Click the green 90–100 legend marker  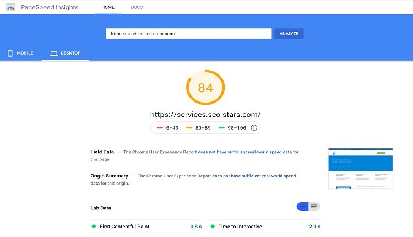tap(220, 127)
